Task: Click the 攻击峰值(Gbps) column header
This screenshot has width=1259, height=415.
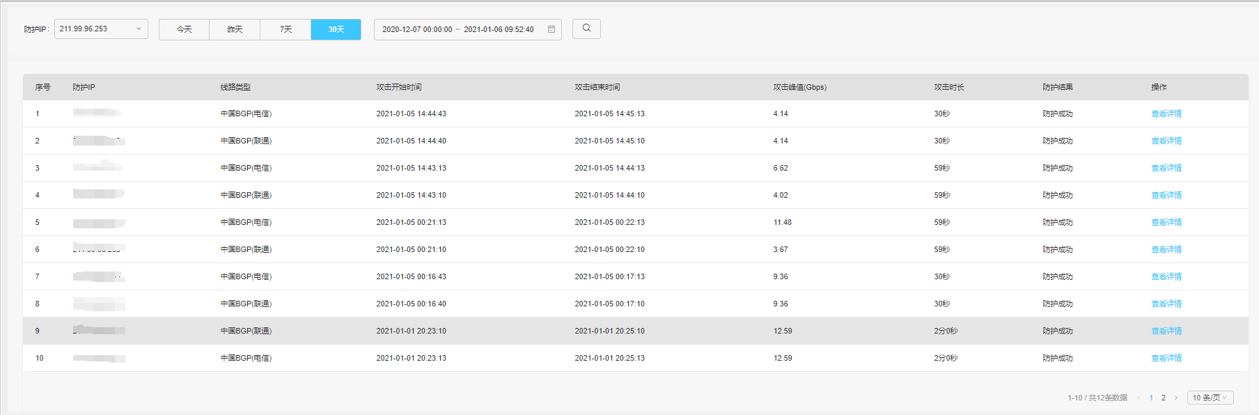Action: (799, 87)
